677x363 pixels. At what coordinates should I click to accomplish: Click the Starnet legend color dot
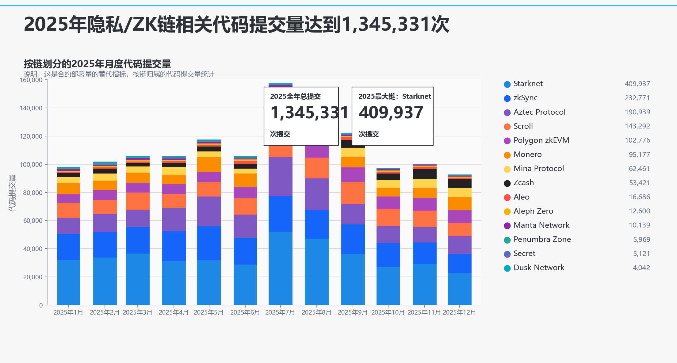click(507, 84)
